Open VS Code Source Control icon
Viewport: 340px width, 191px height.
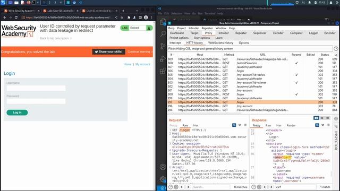pyautogui.click(x=163, y=46)
